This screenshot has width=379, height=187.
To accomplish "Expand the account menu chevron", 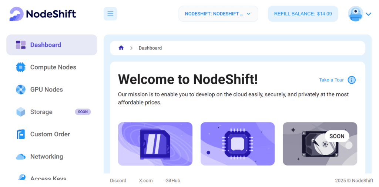I will pyautogui.click(x=368, y=14).
